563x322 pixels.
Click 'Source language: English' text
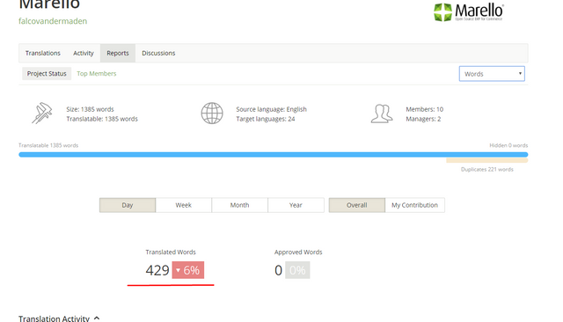point(272,109)
